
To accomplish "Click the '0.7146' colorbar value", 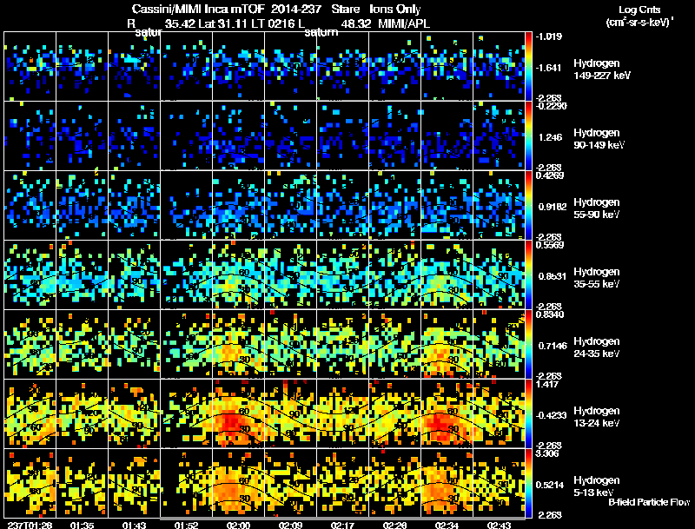I will tap(551, 346).
